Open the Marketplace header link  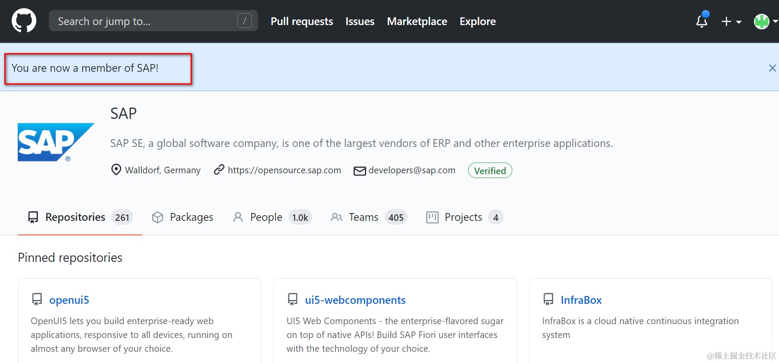[x=417, y=21]
